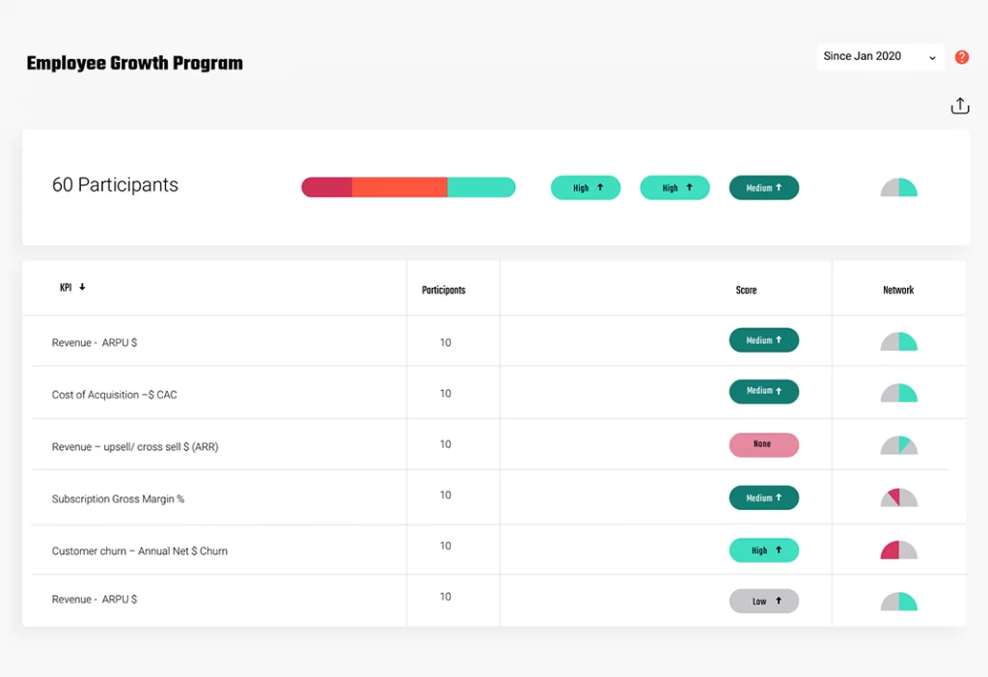Click the summary card network gauge icon
This screenshot has height=677, width=988.
[x=898, y=187]
